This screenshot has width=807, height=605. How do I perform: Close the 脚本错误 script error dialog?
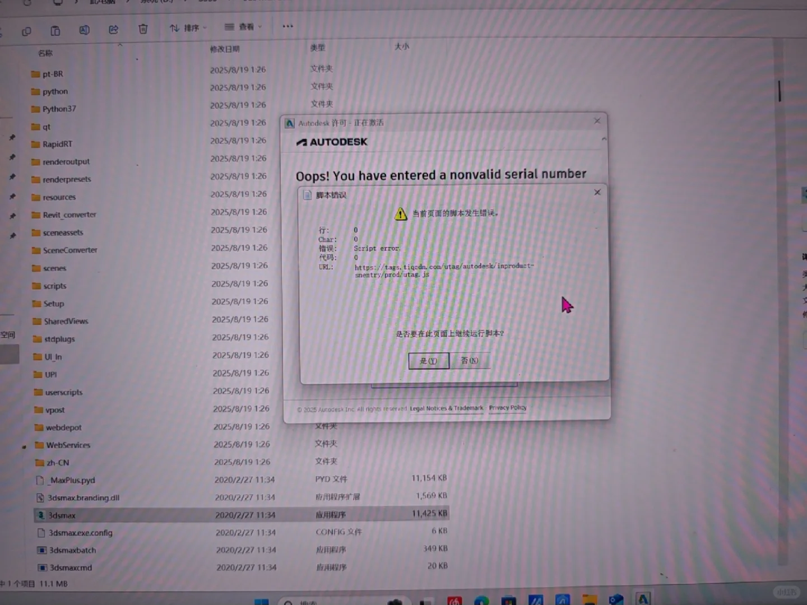[597, 192]
